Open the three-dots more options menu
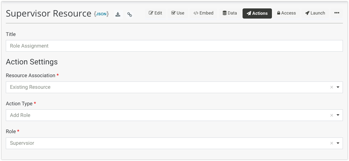 [336, 13]
